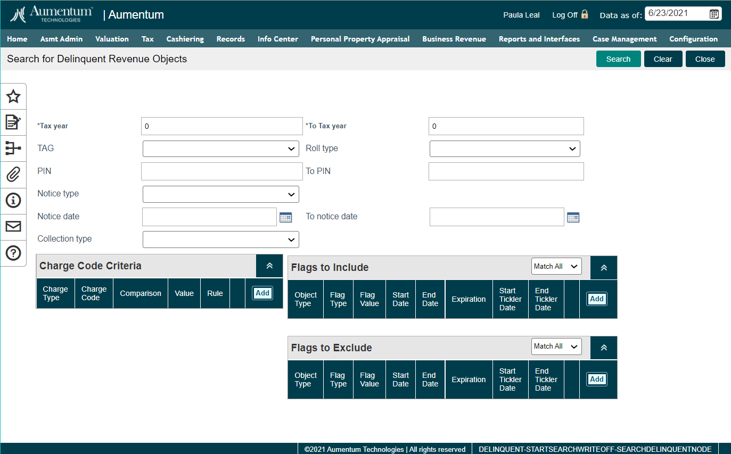The width and height of the screenshot is (731, 454).
Task: Click the Log Off padlock icon
Action: click(585, 14)
